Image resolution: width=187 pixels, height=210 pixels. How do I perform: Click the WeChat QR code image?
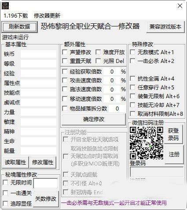(147, 143)
